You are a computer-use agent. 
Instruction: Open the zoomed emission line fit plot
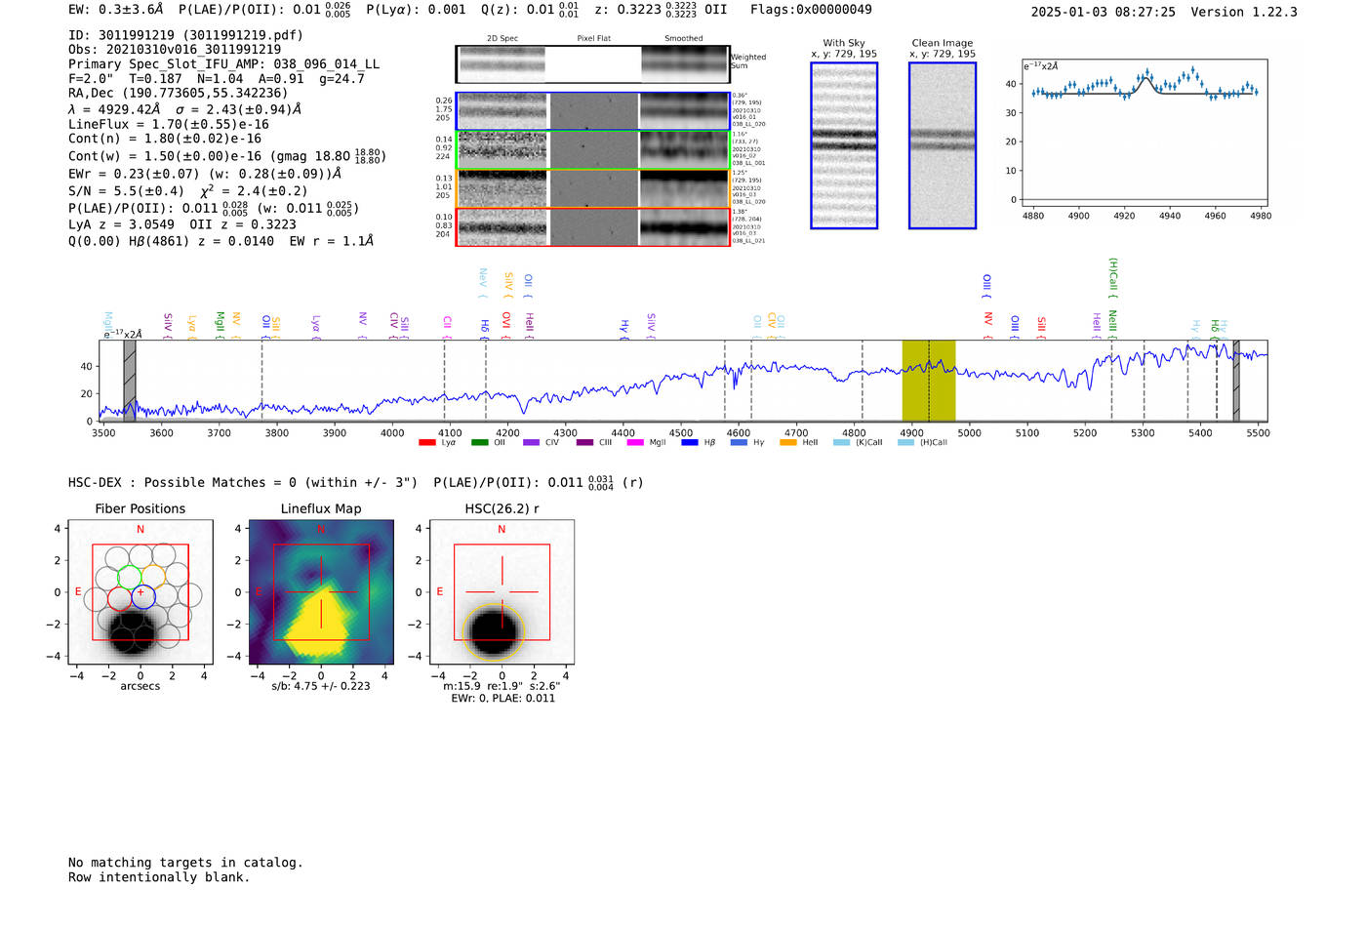1145,133
